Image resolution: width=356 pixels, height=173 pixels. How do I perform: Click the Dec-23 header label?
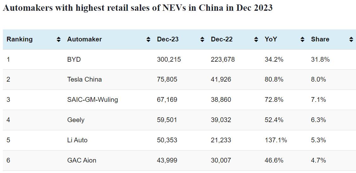[168, 39]
